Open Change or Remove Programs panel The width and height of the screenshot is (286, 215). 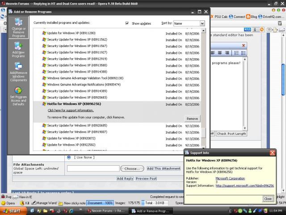[19, 28]
